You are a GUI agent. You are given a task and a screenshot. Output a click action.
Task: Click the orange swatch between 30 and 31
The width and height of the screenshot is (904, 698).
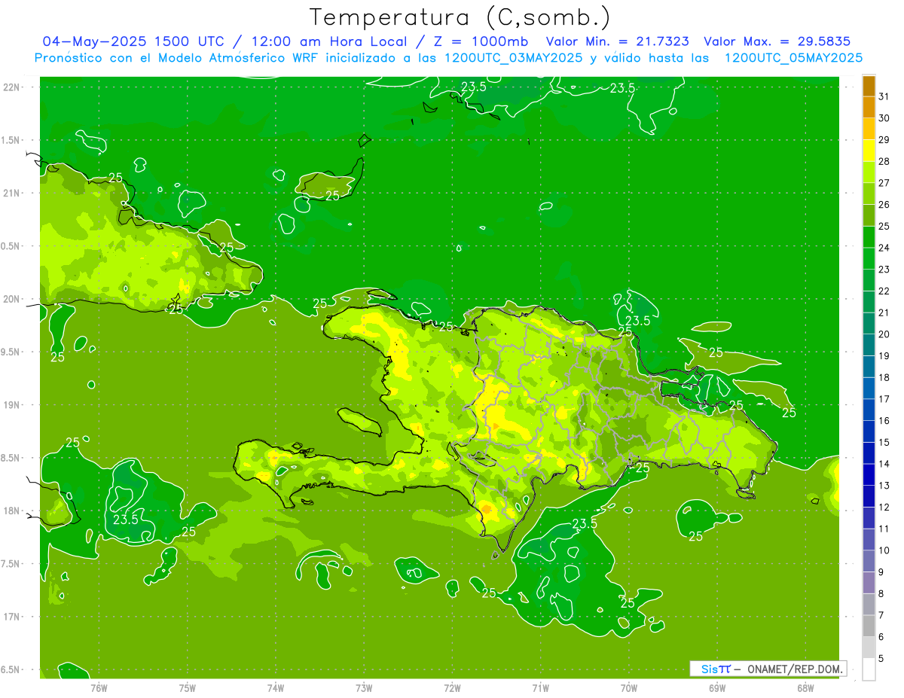pyautogui.click(x=869, y=108)
